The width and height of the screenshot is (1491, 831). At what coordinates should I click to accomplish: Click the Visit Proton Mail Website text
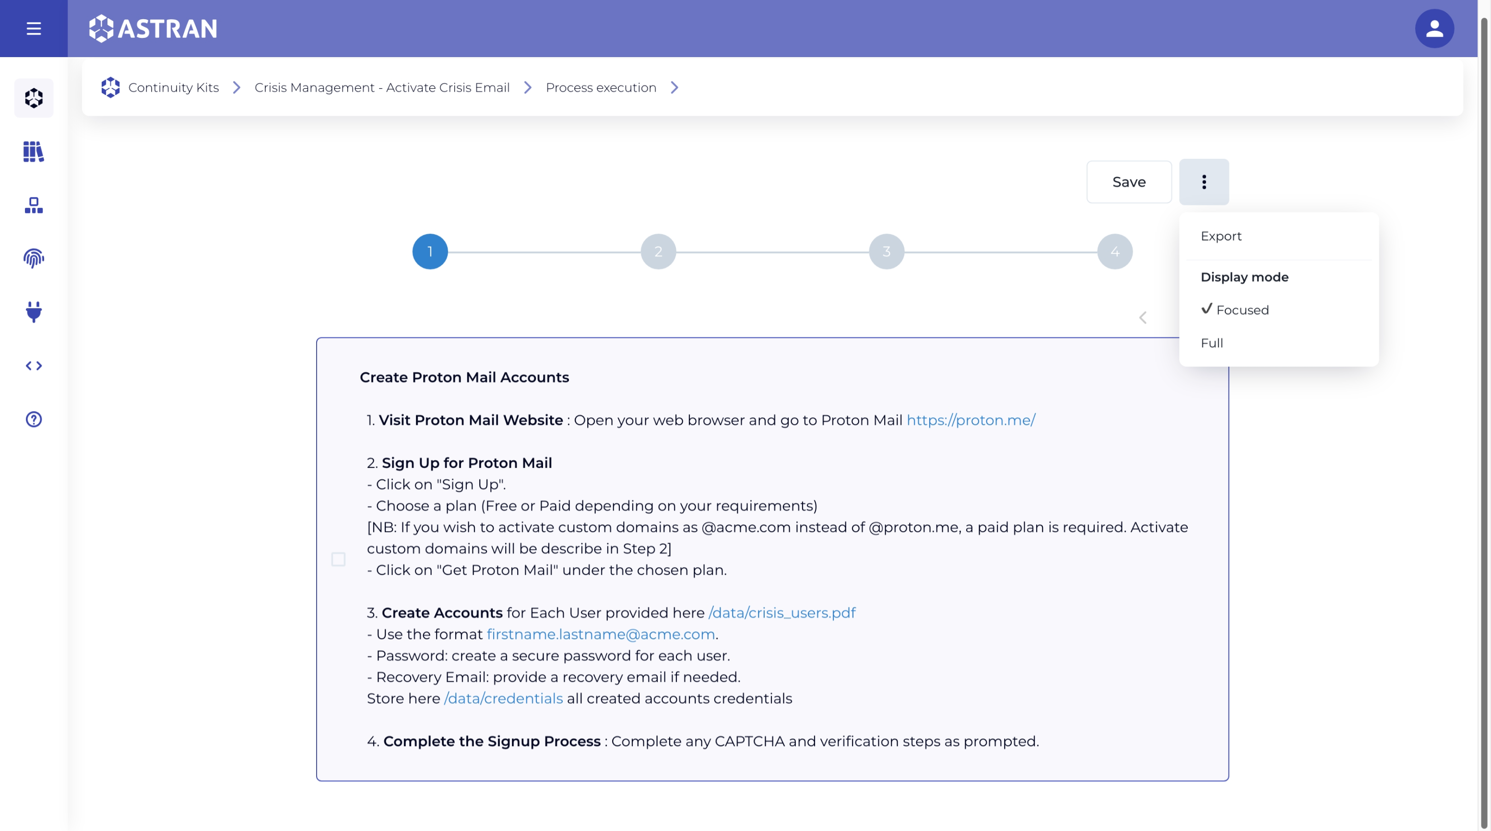(x=471, y=420)
